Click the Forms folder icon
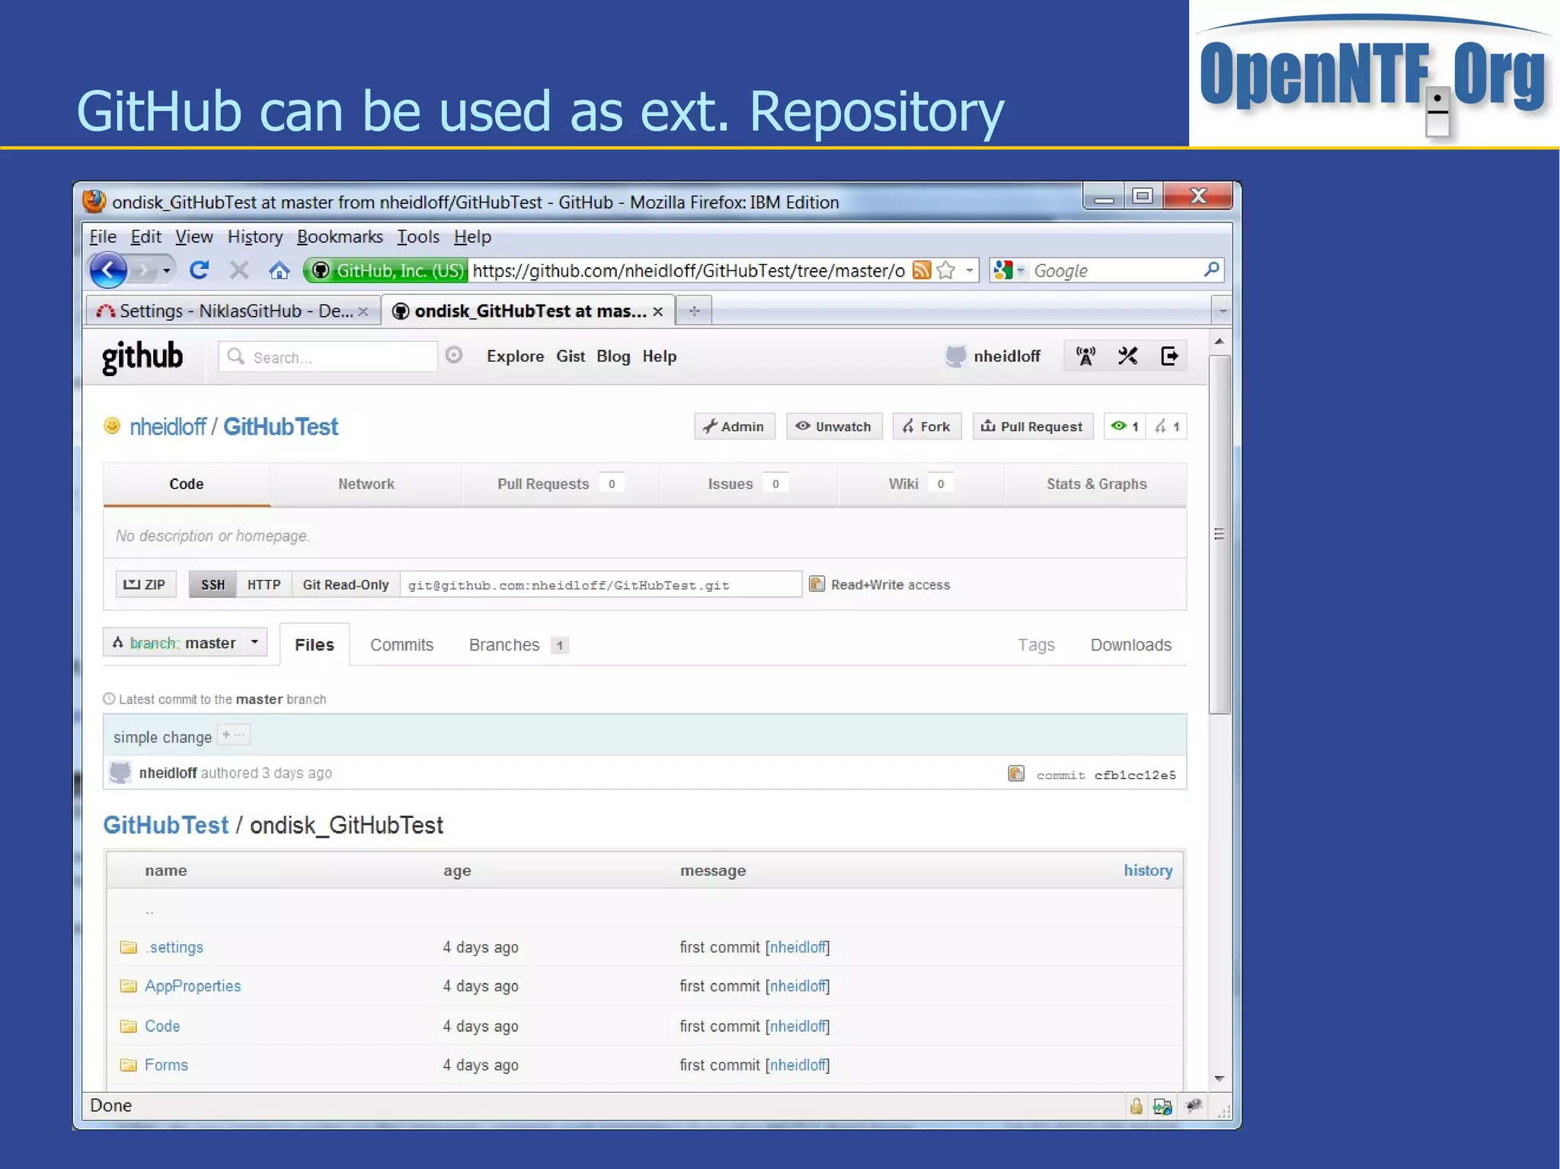The image size is (1560, 1169). (128, 1065)
